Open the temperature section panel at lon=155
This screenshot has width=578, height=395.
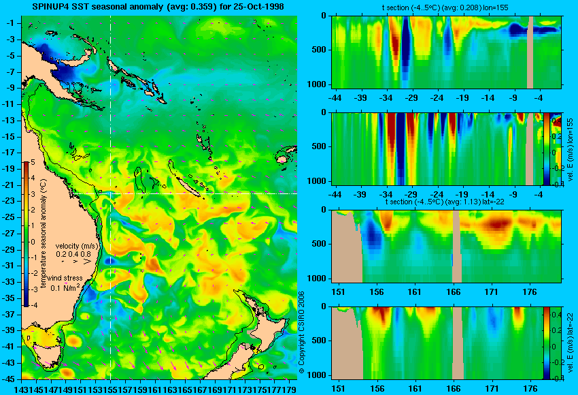point(447,52)
